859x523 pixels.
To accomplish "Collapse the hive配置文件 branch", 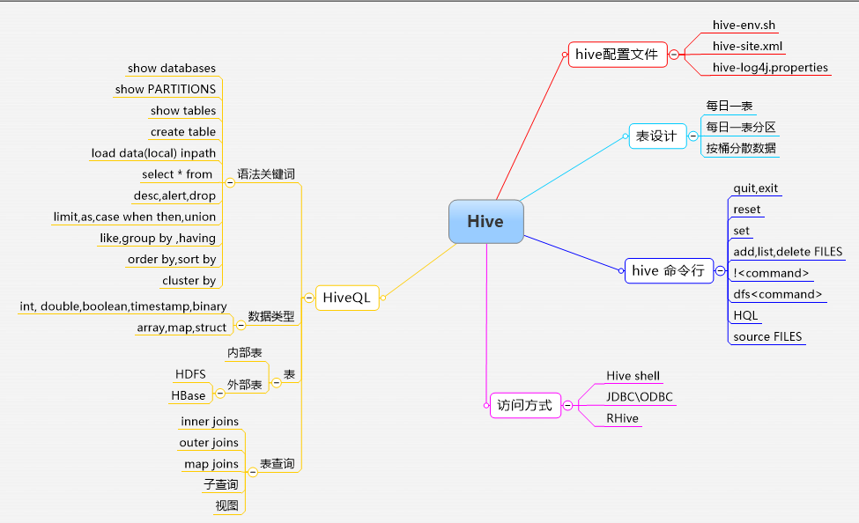I will pos(675,53).
